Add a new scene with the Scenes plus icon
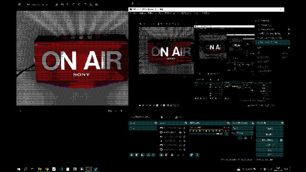The height and width of the screenshot is (172, 306). pyautogui.click(x=131, y=155)
